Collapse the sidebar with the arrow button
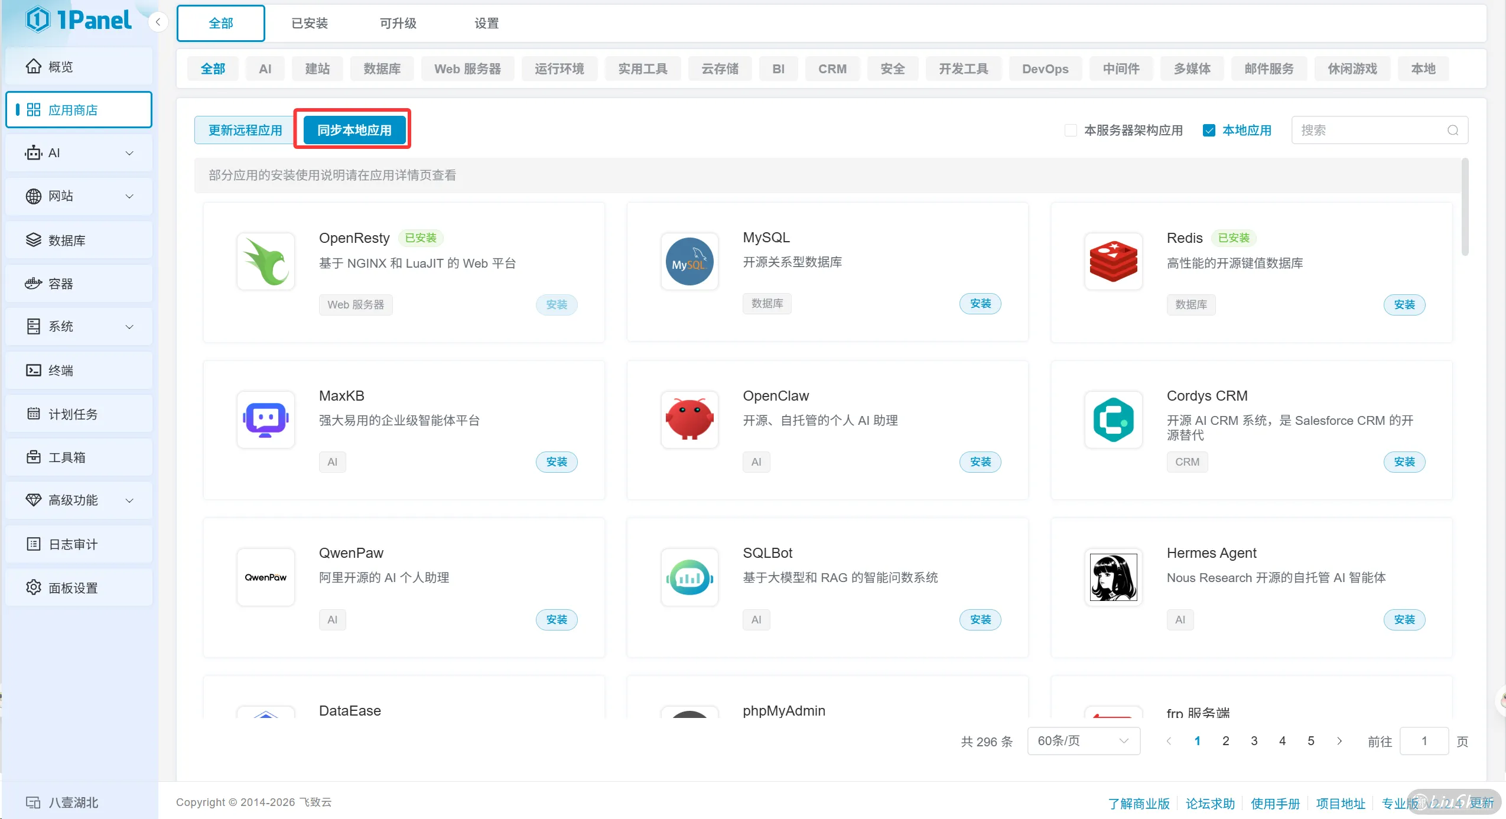The image size is (1506, 819). coord(158,22)
